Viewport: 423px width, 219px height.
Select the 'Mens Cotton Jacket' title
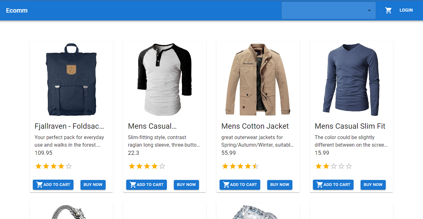click(x=255, y=126)
